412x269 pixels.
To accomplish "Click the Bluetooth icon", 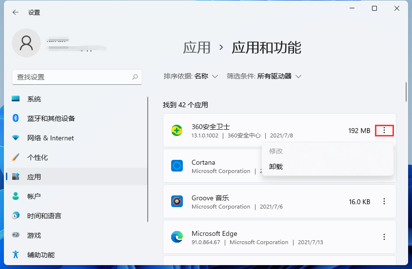I will [16, 118].
